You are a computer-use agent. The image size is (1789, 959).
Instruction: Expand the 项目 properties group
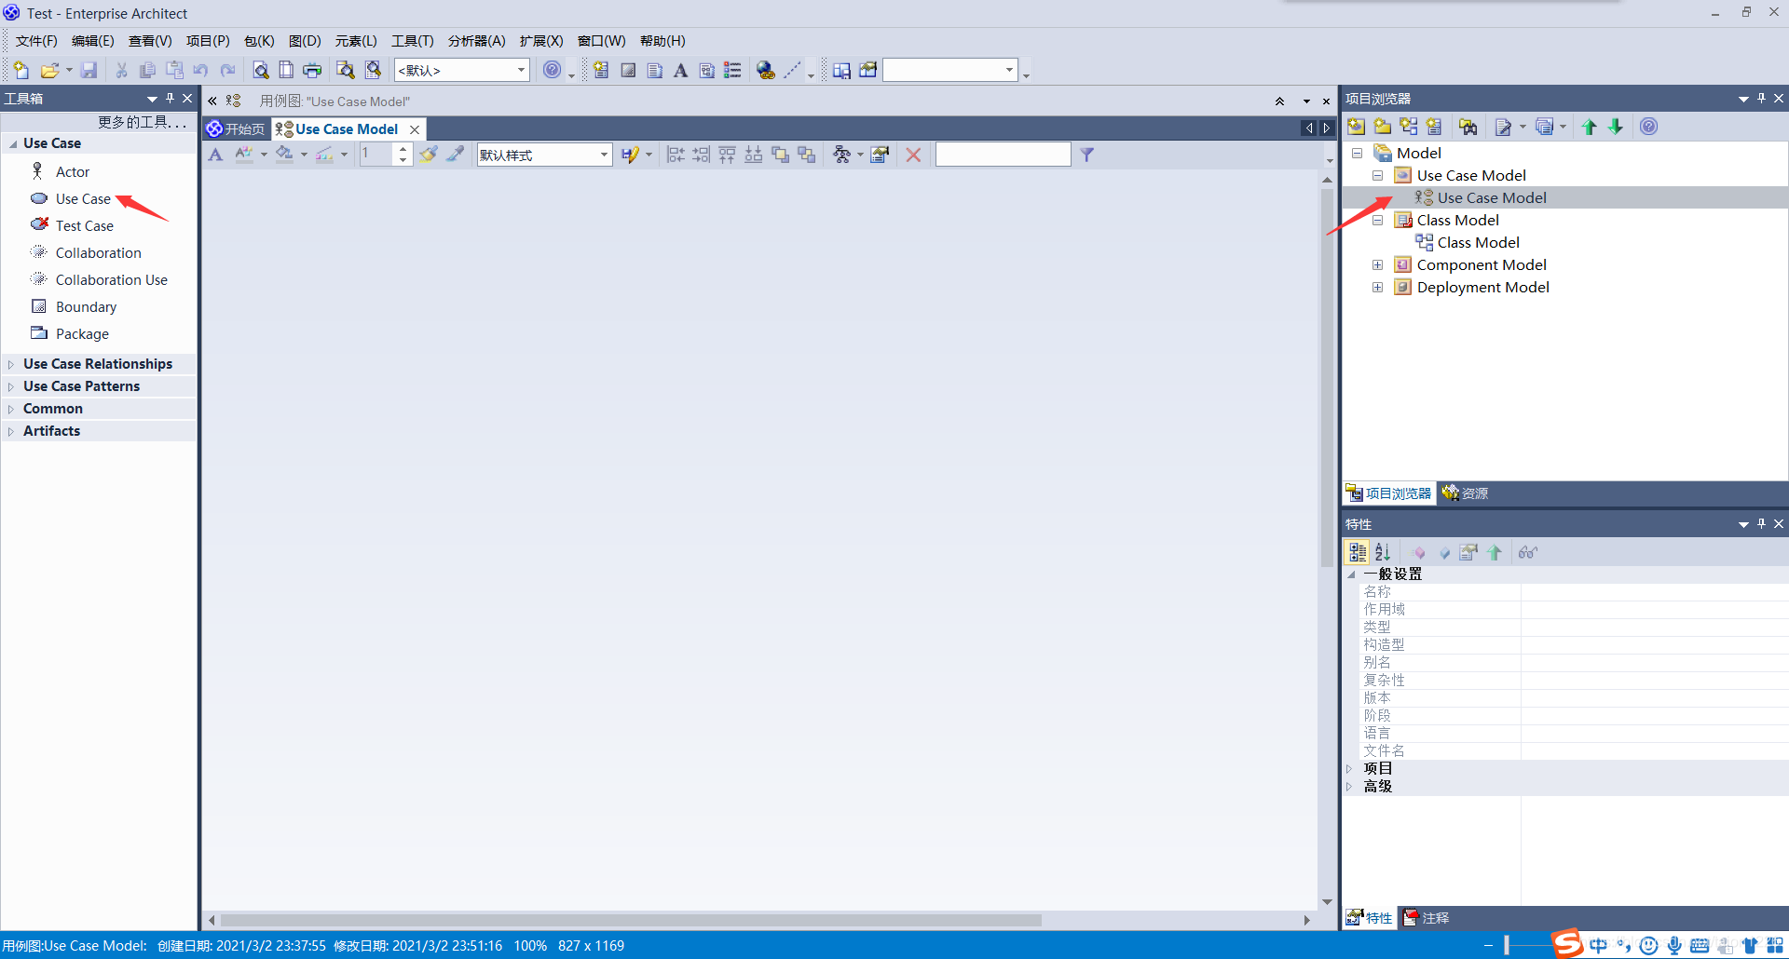(x=1349, y=768)
